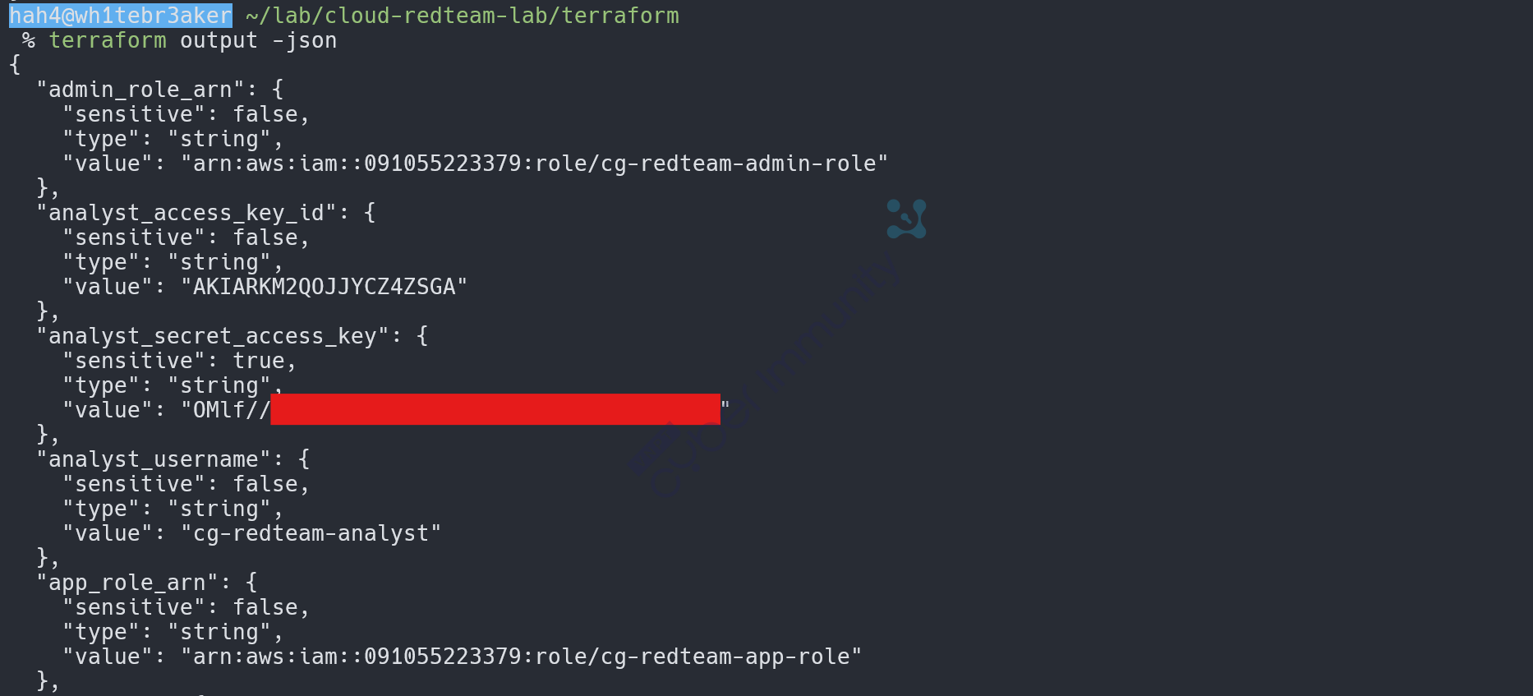Viewport: 1533px width, 696px height.
Task: Click the cg-redteam-analyst username value
Action: click(311, 533)
